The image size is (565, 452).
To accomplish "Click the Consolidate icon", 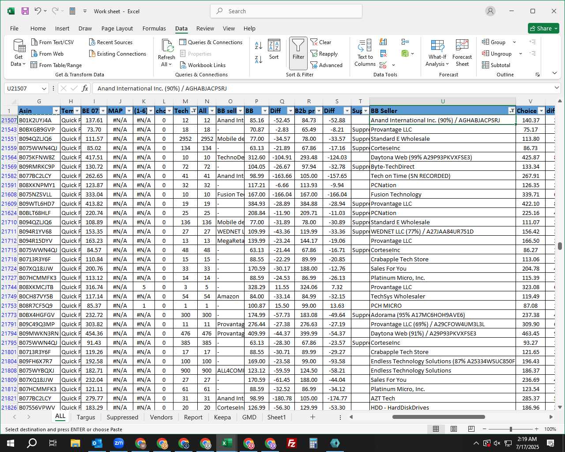I will pyautogui.click(x=405, y=42).
